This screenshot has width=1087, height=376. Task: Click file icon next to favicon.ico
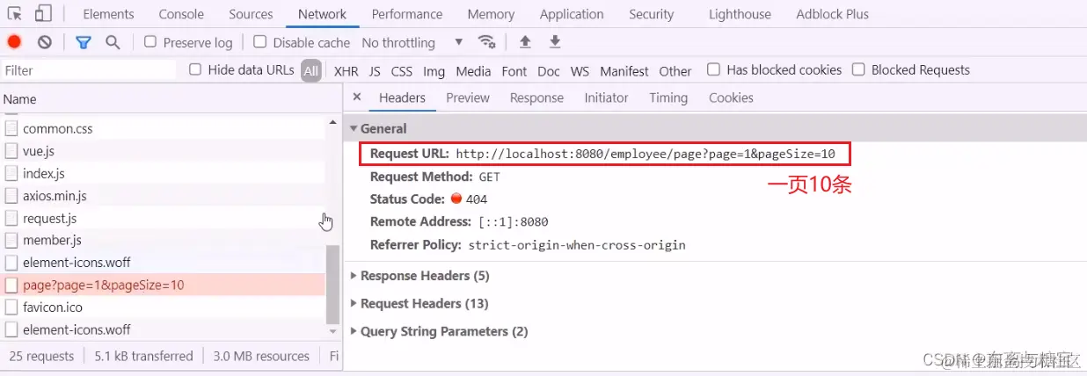[x=11, y=307]
